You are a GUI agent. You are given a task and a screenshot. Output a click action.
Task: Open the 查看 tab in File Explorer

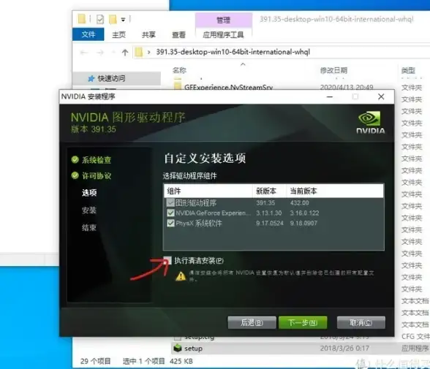pyautogui.click(x=178, y=35)
